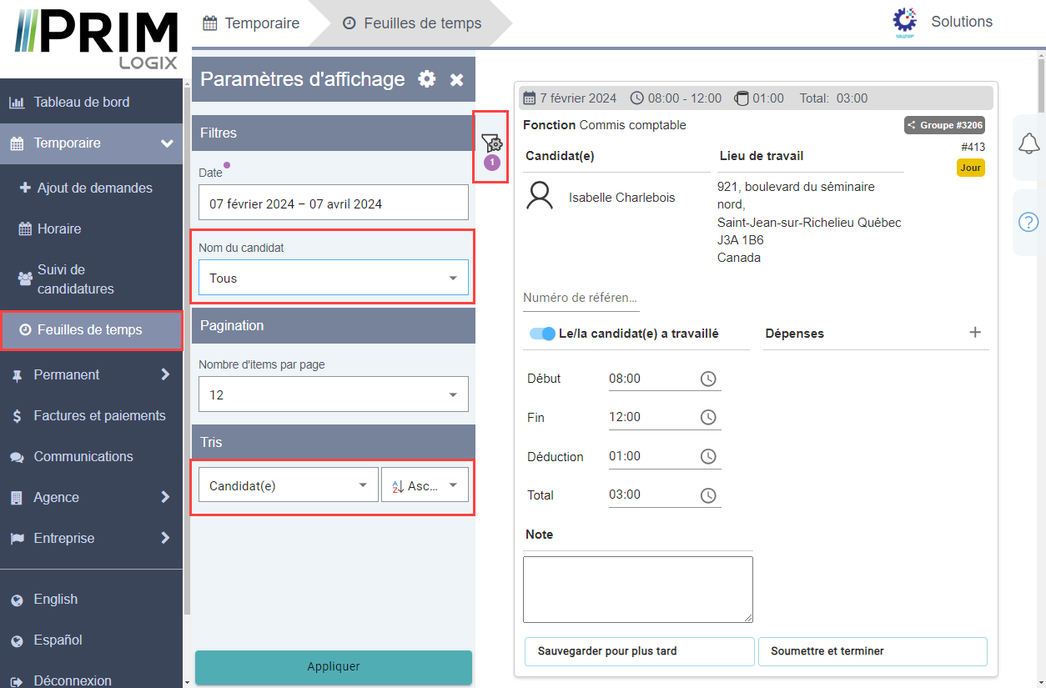The height and width of the screenshot is (688, 1046).
Task: Go to Horaire in the sidebar
Action: [59, 228]
